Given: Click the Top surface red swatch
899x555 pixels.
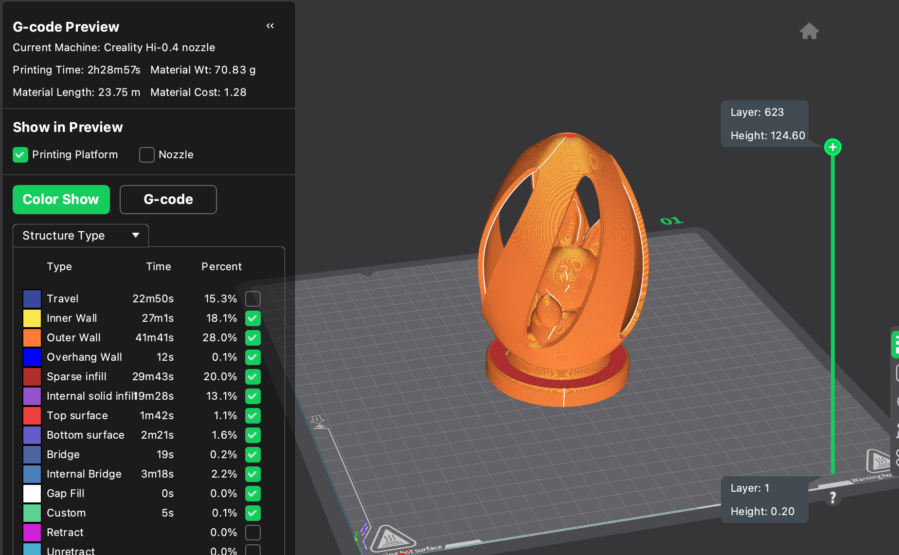Looking at the screenshot, I should pos(32,416).
